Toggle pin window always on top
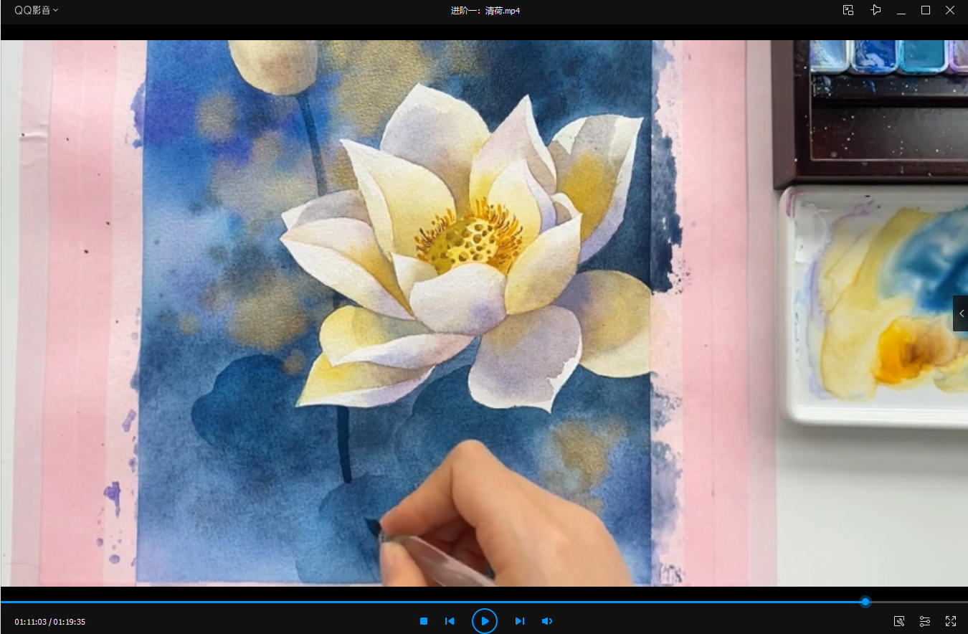This screenshot has width=968, height=634. (875, 10)
